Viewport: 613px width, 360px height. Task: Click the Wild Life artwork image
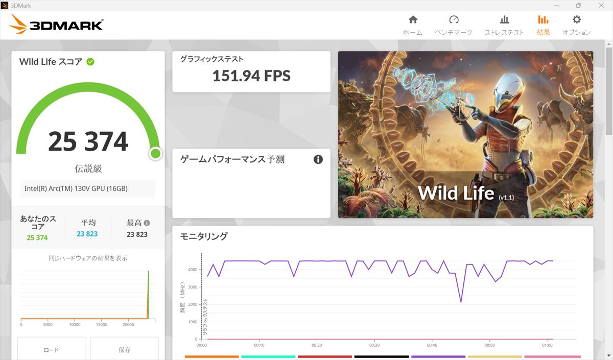[x=465, y=134]
